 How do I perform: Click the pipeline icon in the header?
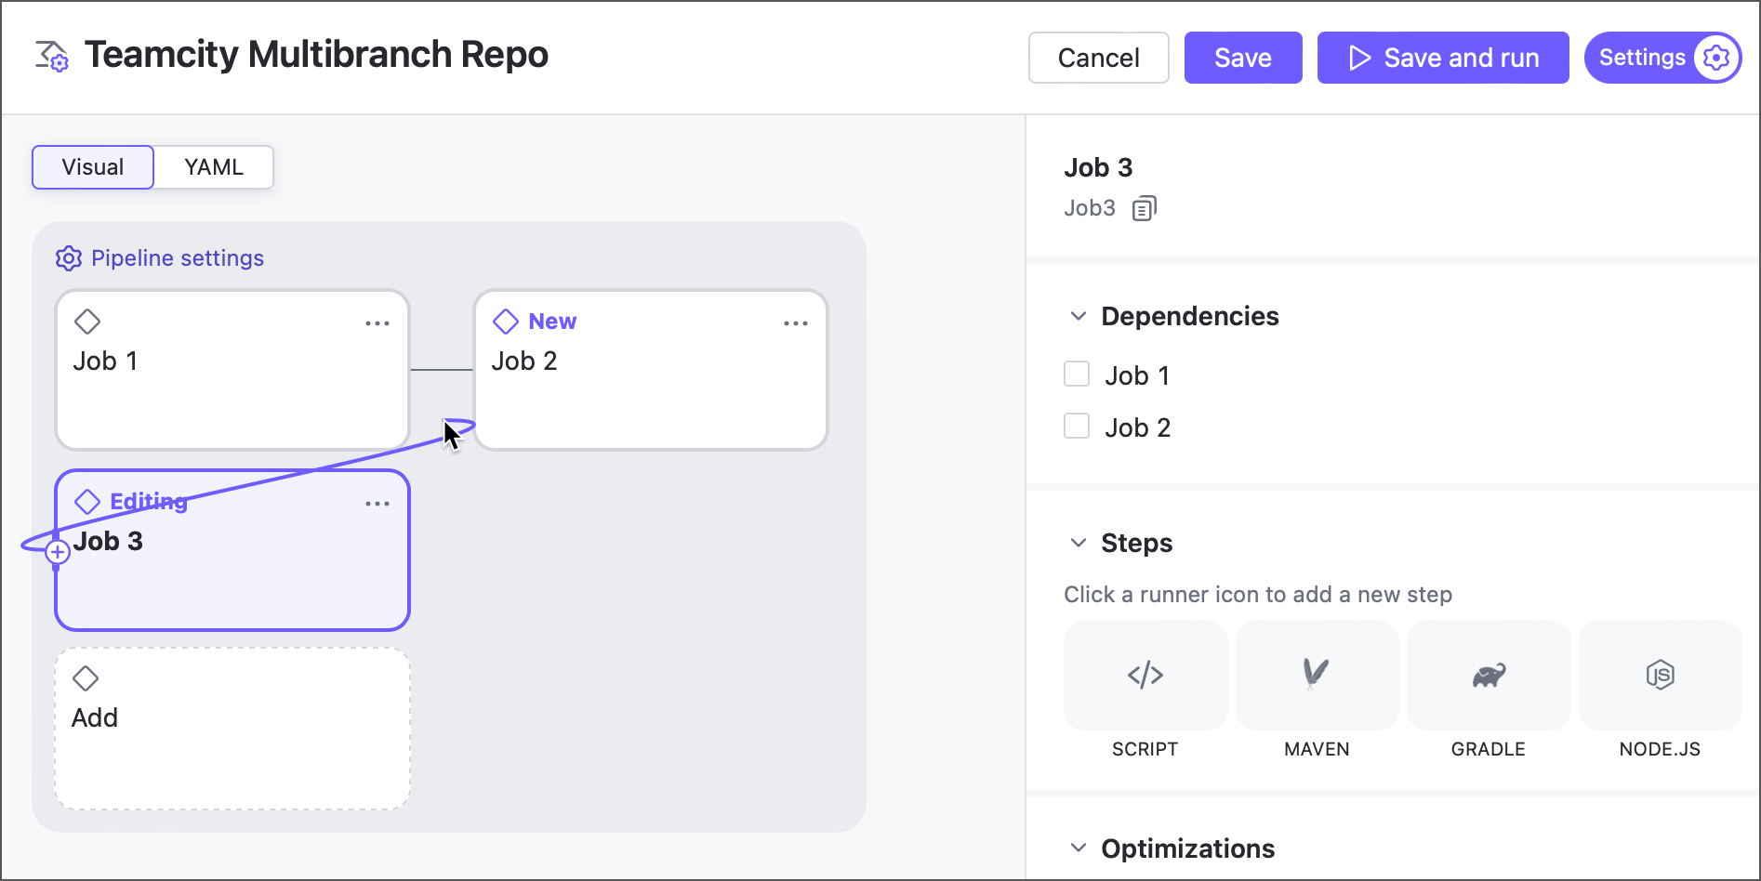click(52, 56)
